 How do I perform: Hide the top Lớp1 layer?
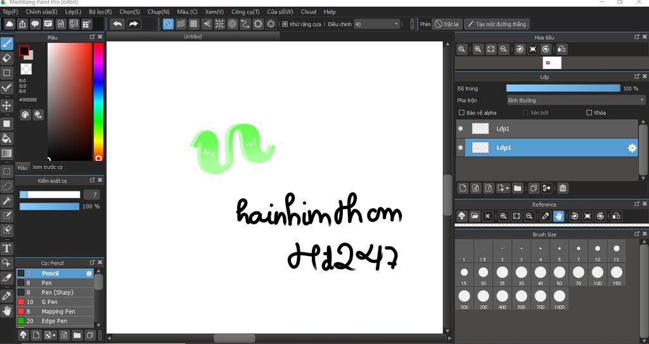pos(461,129)
